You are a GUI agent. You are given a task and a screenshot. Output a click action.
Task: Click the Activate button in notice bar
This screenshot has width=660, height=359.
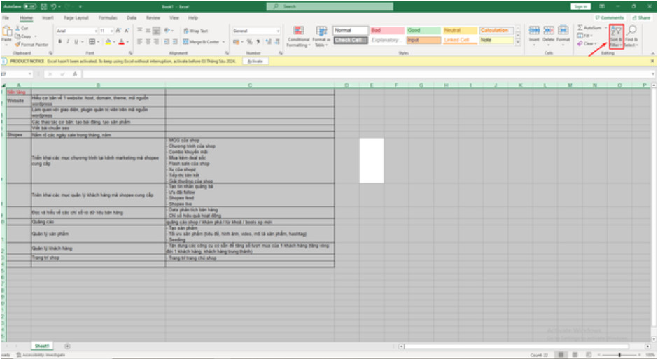point(255,61)
